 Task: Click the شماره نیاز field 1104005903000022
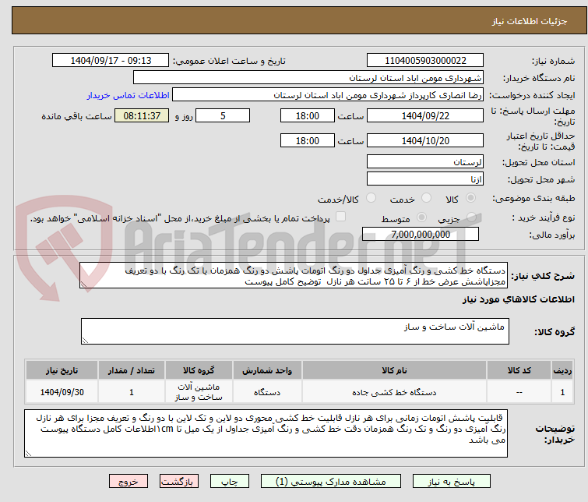pos(425,61)
